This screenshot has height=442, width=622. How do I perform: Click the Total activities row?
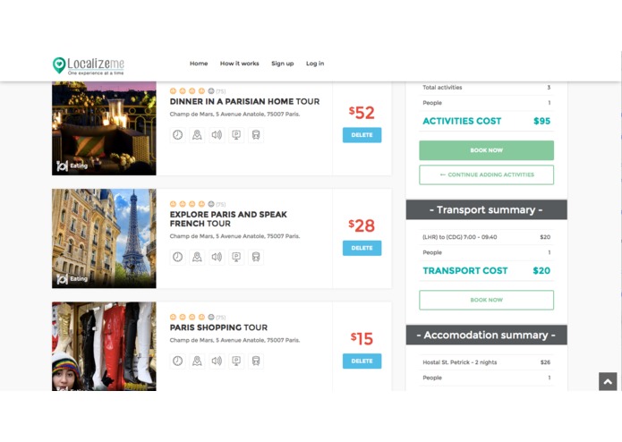(486, 88)
